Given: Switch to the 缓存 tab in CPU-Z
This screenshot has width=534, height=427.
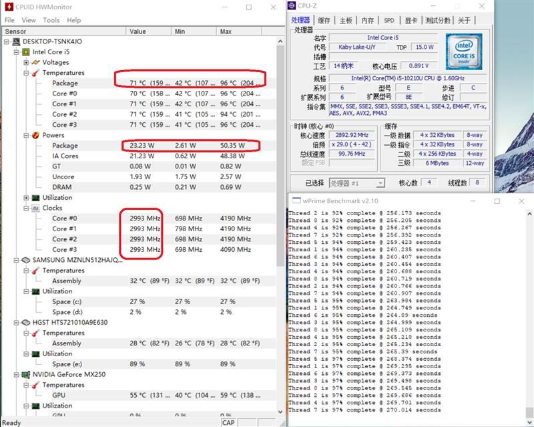Looking at the screenshot, I should coord(324,21).
